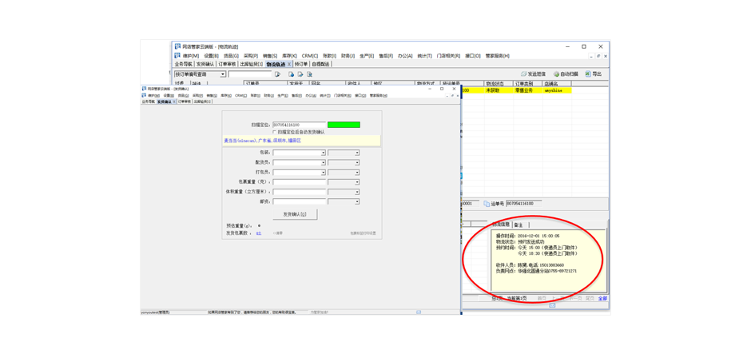The width and height of the screenshot is (751, 342).
Task: Click the copy icon next to 运单号
Action: 487,205
